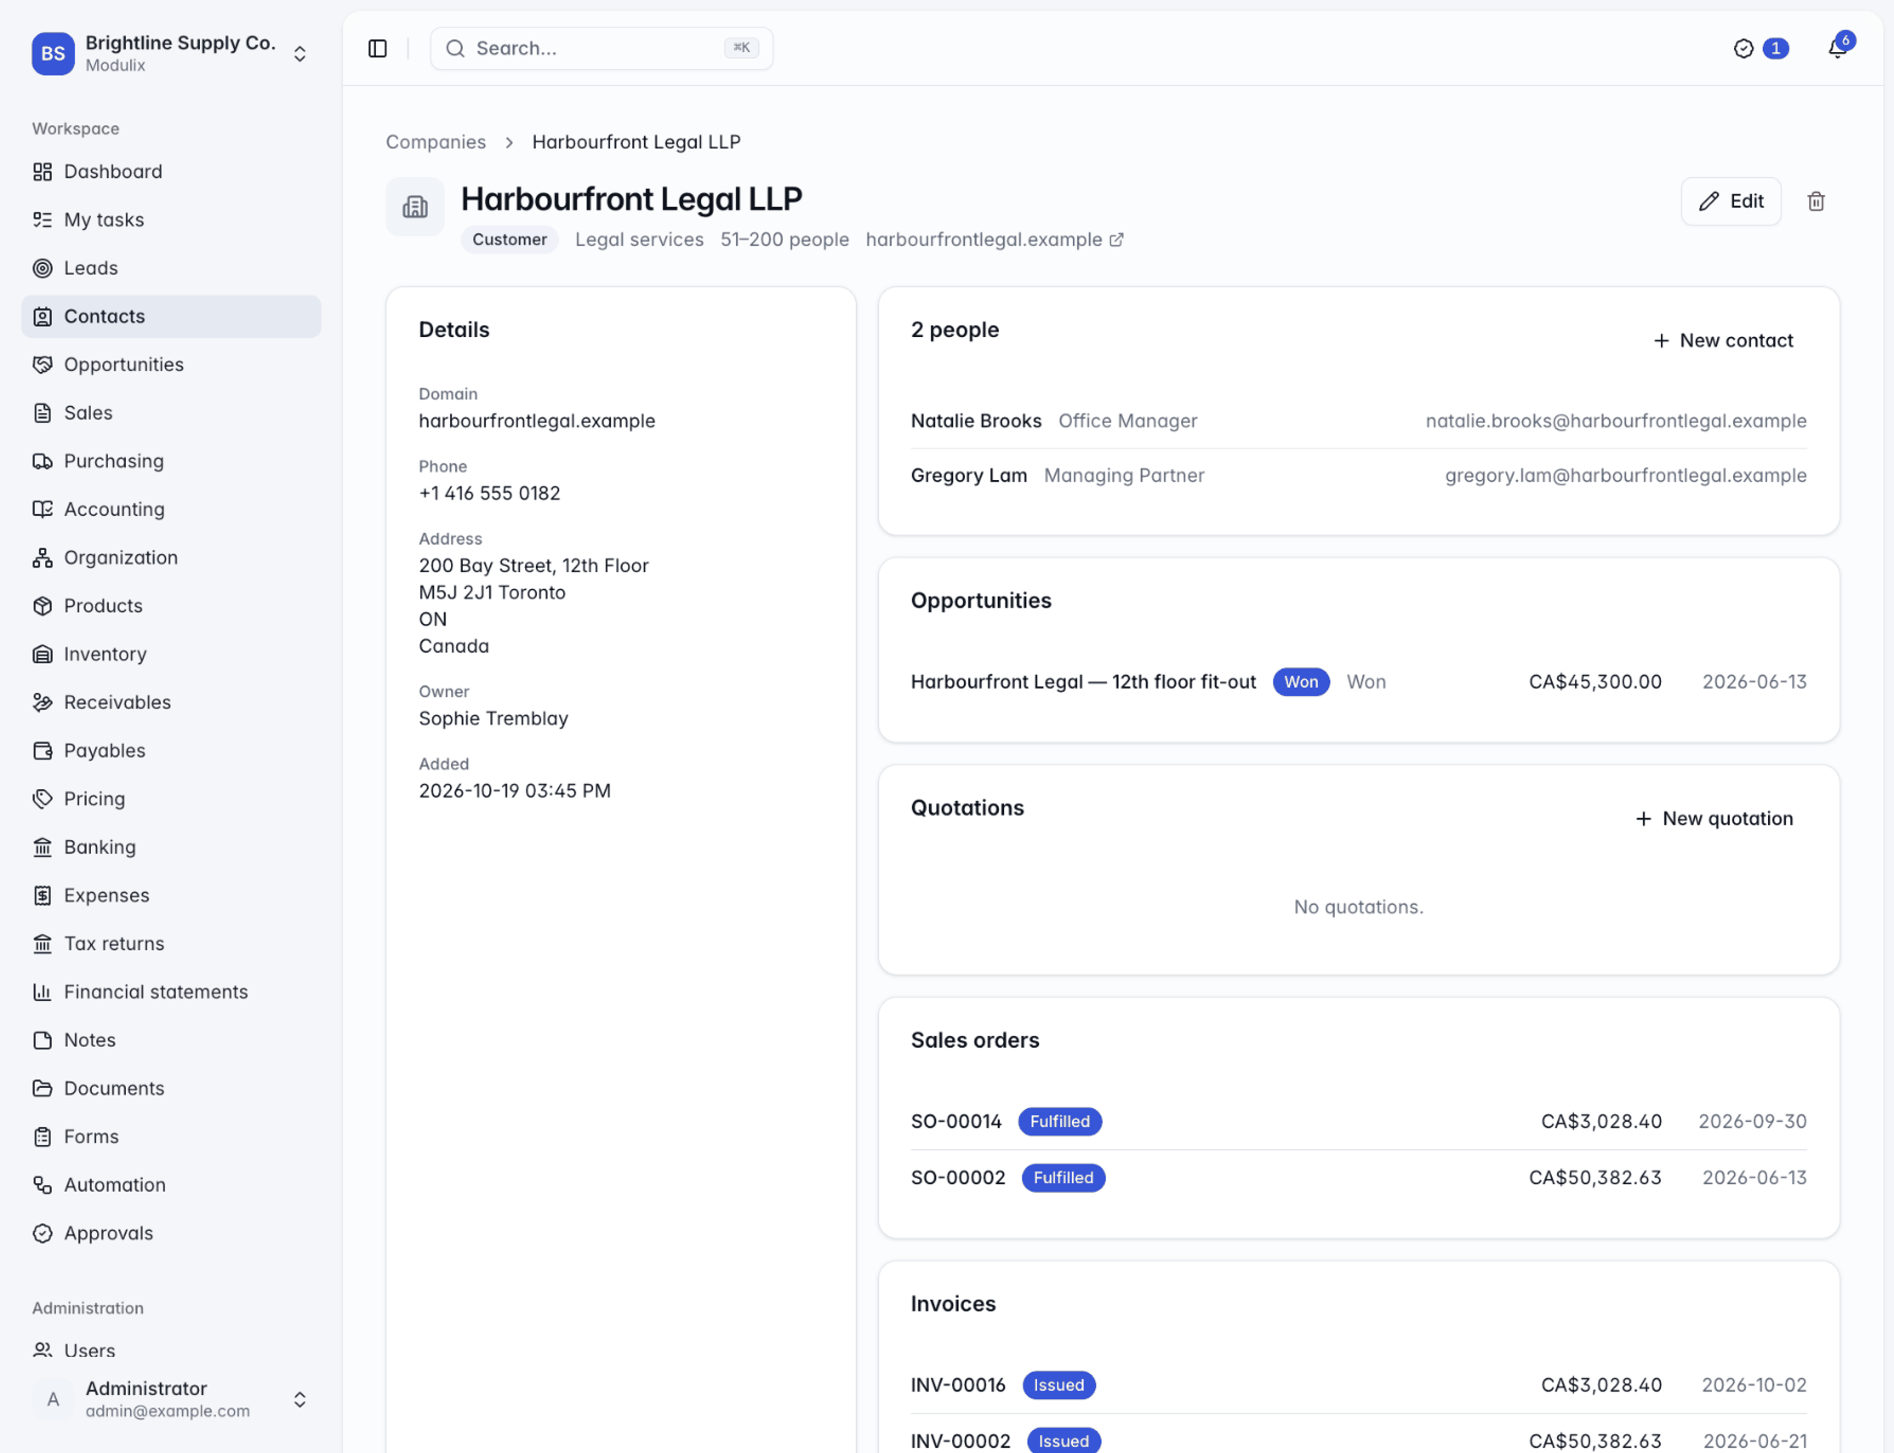Expand the Brightline Supply Co. workspace switcher
Screen dimensions: 1894x1453
point(299,54)
